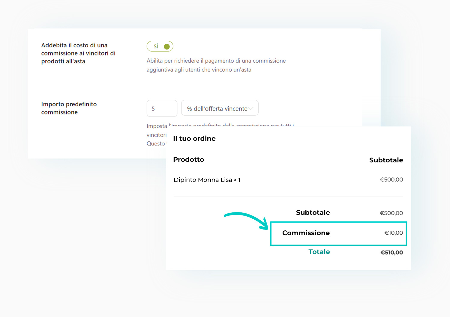
Task: Click Dipinto Monna Lisa product name
Action: [203, 180]
